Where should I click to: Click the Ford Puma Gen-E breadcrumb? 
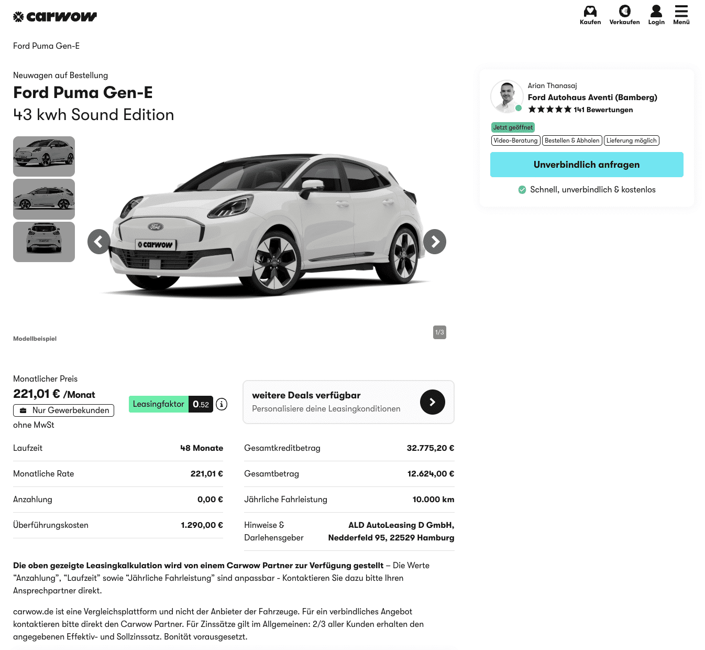coord(47,46)
